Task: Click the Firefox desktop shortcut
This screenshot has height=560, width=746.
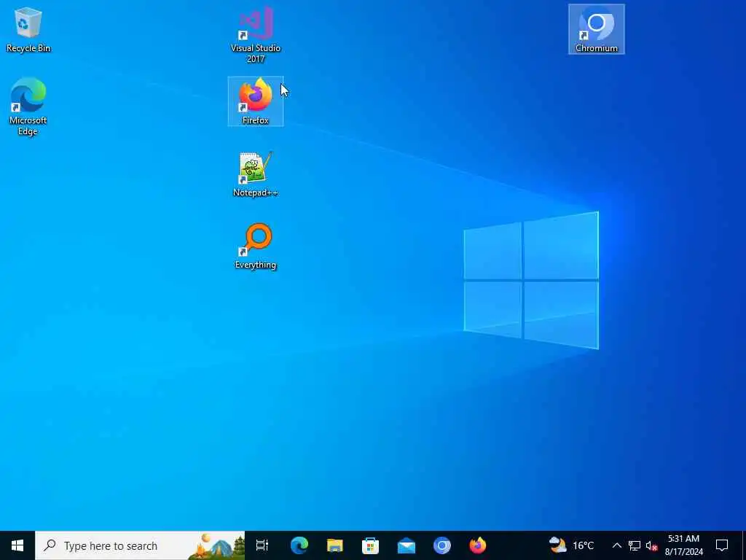Action: (x=256, y=101)
